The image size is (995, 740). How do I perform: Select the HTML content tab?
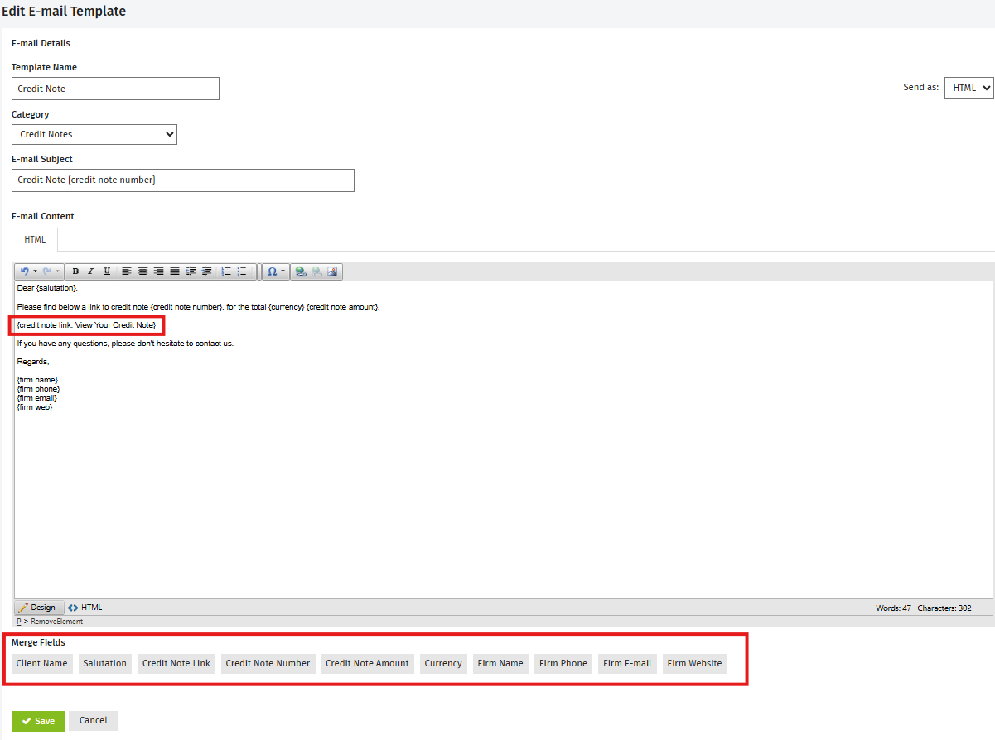click(35, 239)
